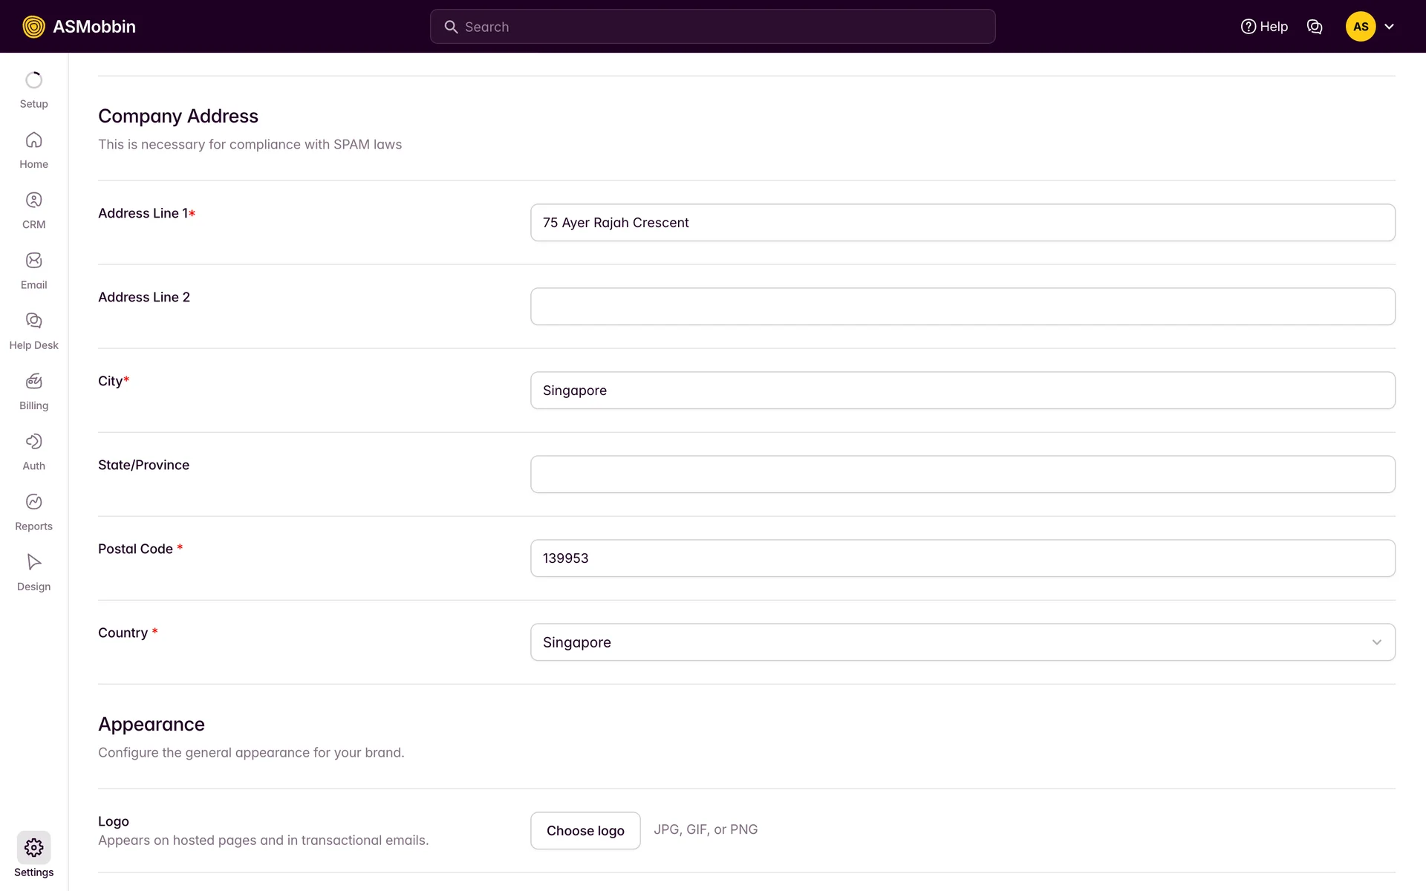The image size is (1426, 891).
Task: Click the AS user avatar
Action: click(1360, 27)
